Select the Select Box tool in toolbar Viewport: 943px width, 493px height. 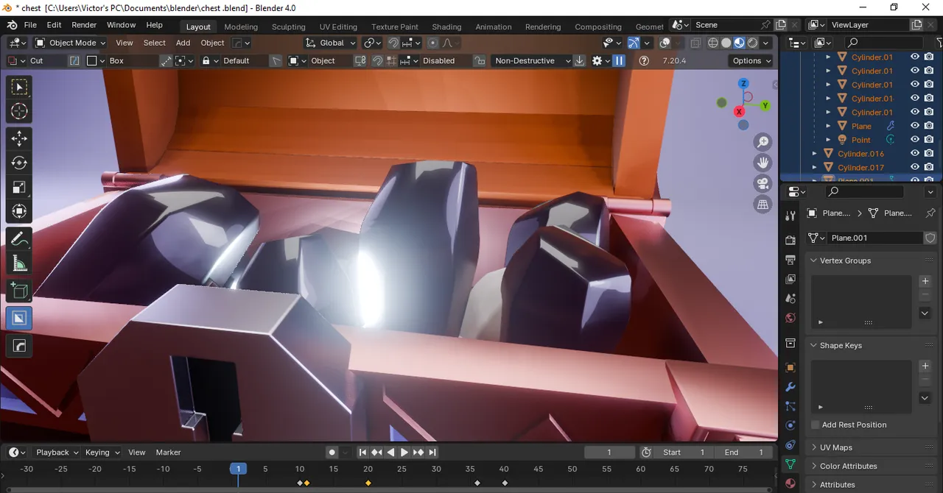19,87
